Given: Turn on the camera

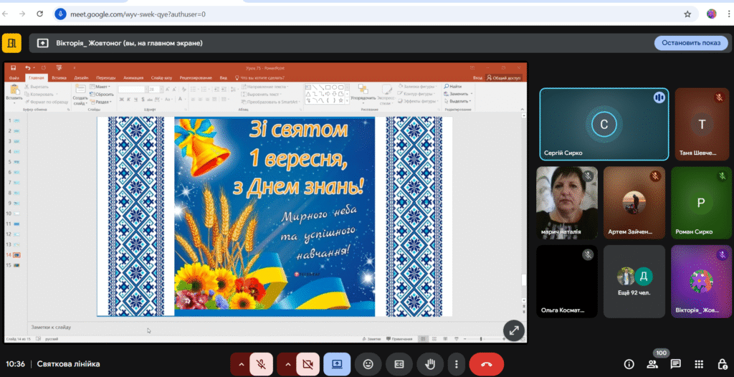Looking at the screenshot, I should (308, 364).
